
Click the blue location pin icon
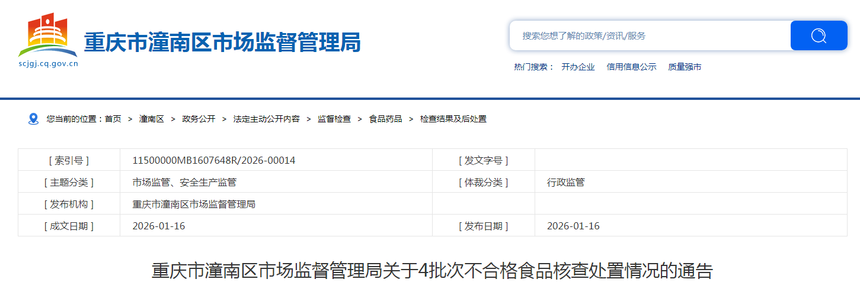[x=33, y=119]
